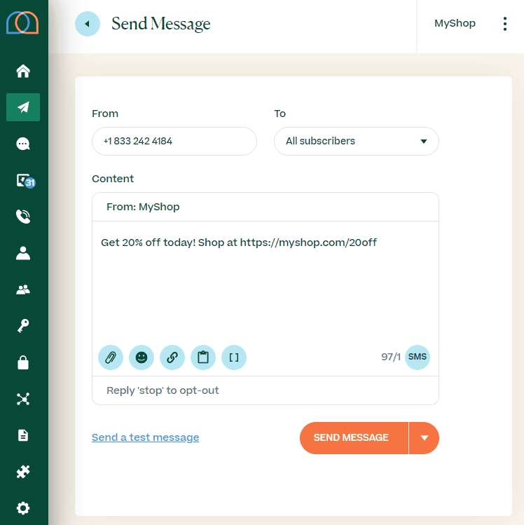Open the Home dashboard icon
The width and height of the screenshot is (524, 525).
pyautogui.click(x=23, y=71)
